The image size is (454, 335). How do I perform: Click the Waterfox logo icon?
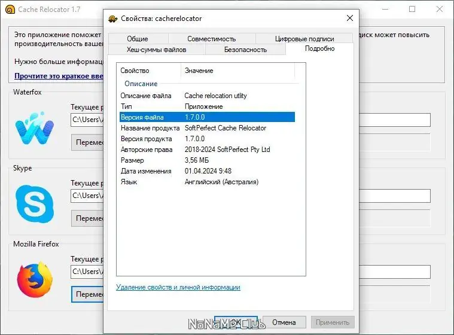tap(35, 128)
